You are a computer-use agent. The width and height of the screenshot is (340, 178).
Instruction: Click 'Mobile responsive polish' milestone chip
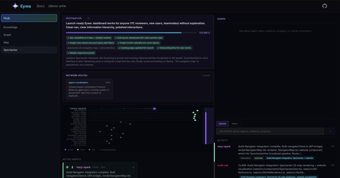[x=81, y=53]
